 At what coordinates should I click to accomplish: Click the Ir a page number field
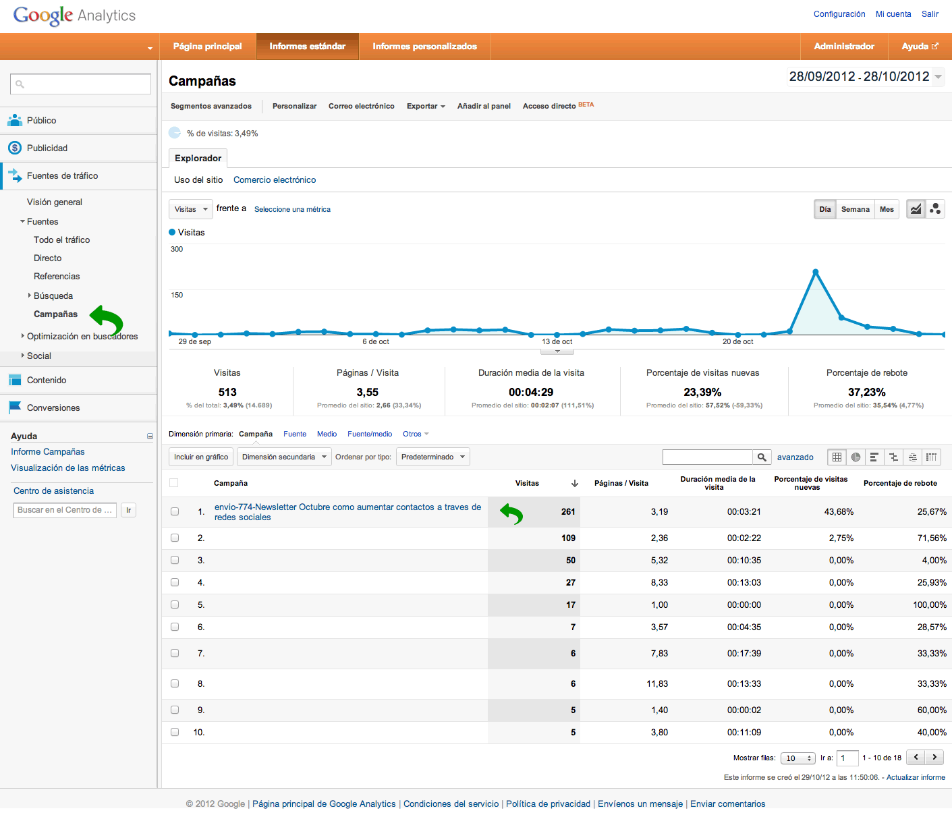coord(847,758)
